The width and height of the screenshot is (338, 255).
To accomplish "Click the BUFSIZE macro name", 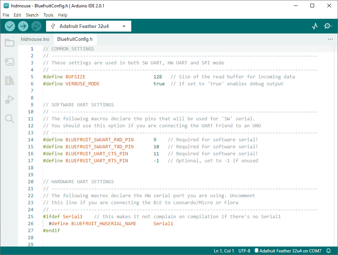I will (75, 77).
